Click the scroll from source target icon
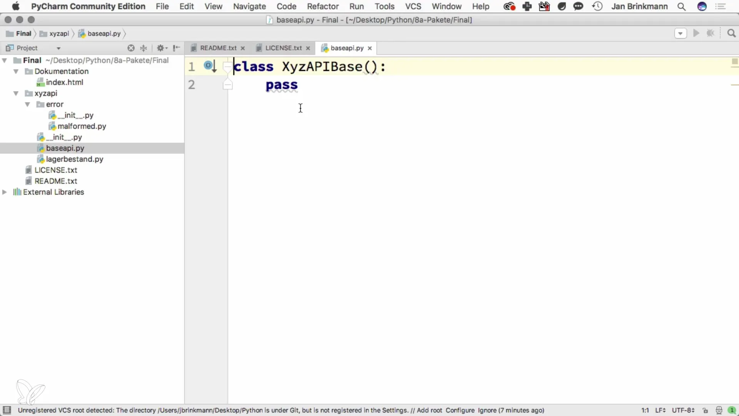The height and width of the screenshot is (416, 739). click(131, 48)
